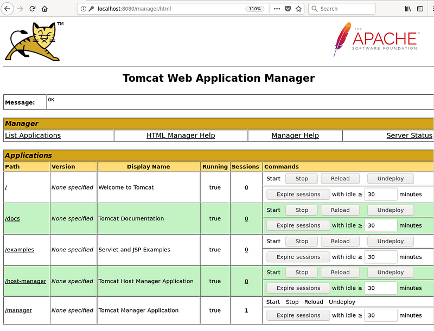Click idle minutes field for /examples
The image size is (434, 331).
[381, 257]
